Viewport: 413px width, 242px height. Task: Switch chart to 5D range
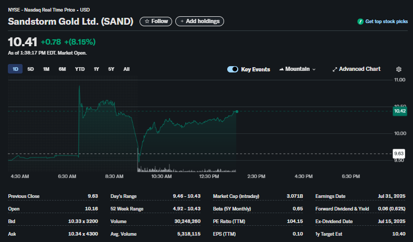pyautogui.click(x=30, y=69)
